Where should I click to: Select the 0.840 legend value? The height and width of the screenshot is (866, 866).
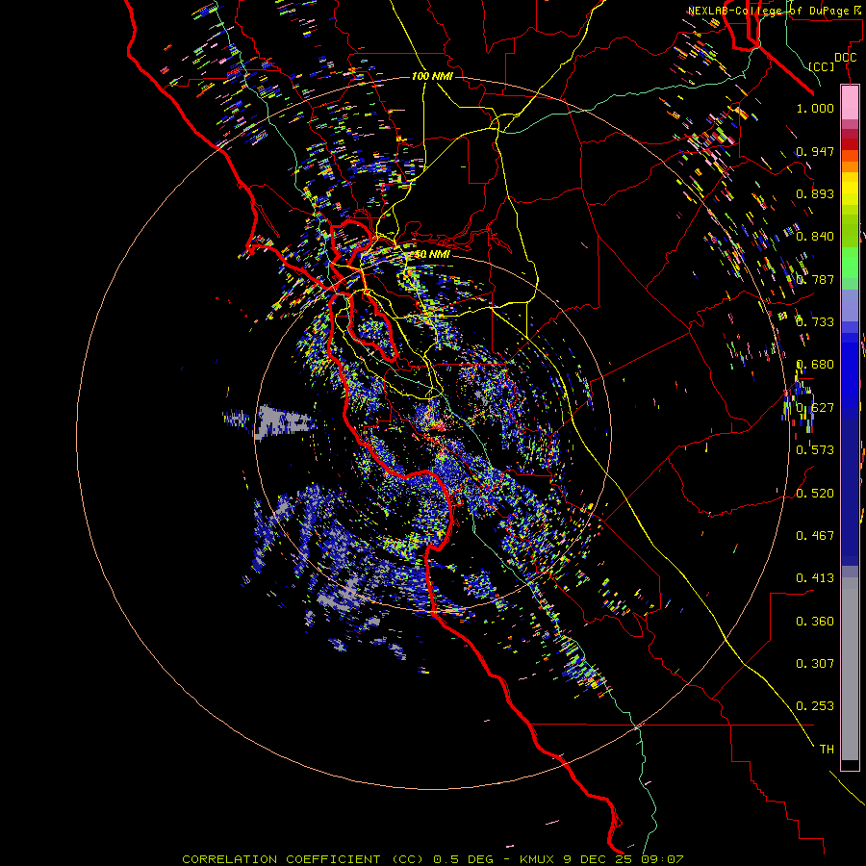[815, 237]
